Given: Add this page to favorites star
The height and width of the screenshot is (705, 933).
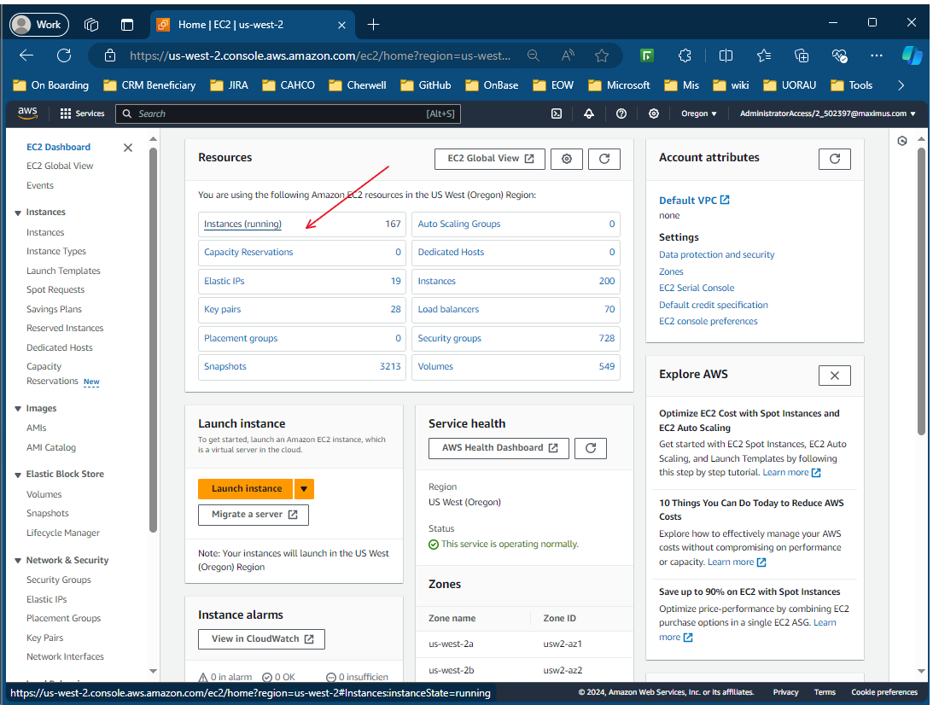Looking at the screenshot, I should point(602,55).
